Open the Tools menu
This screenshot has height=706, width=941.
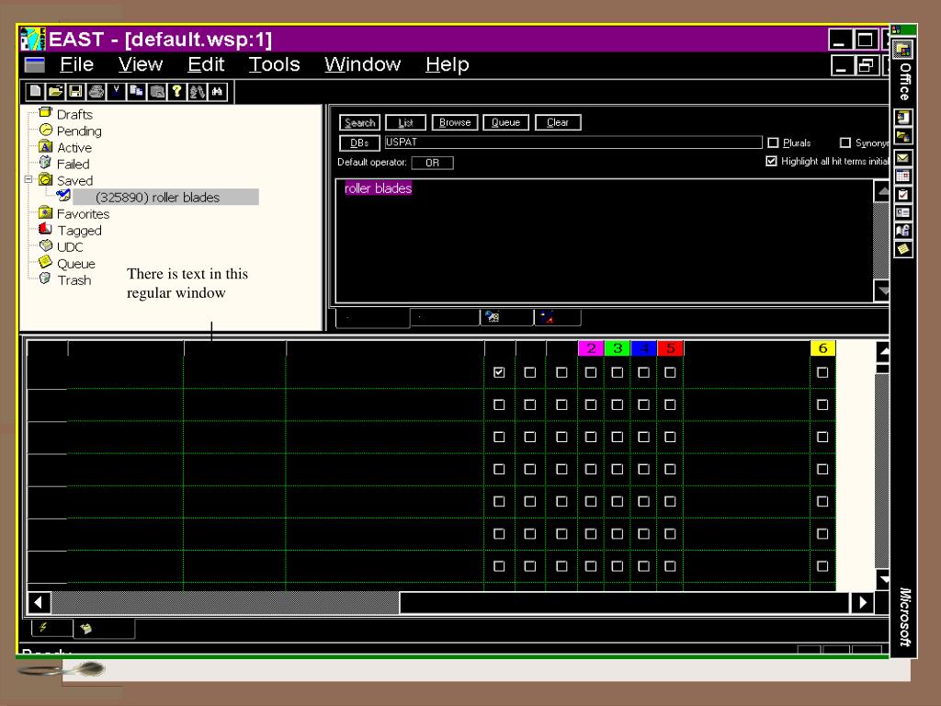(x=274, y=64)
